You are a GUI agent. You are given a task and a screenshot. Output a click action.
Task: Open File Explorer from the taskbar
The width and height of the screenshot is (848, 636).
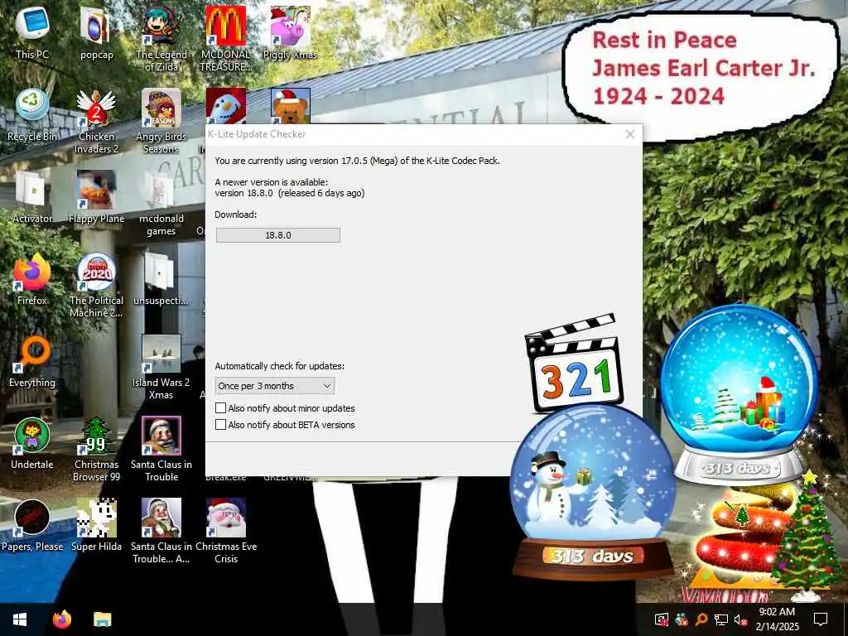pyautogui.click(x=102, y=619)
